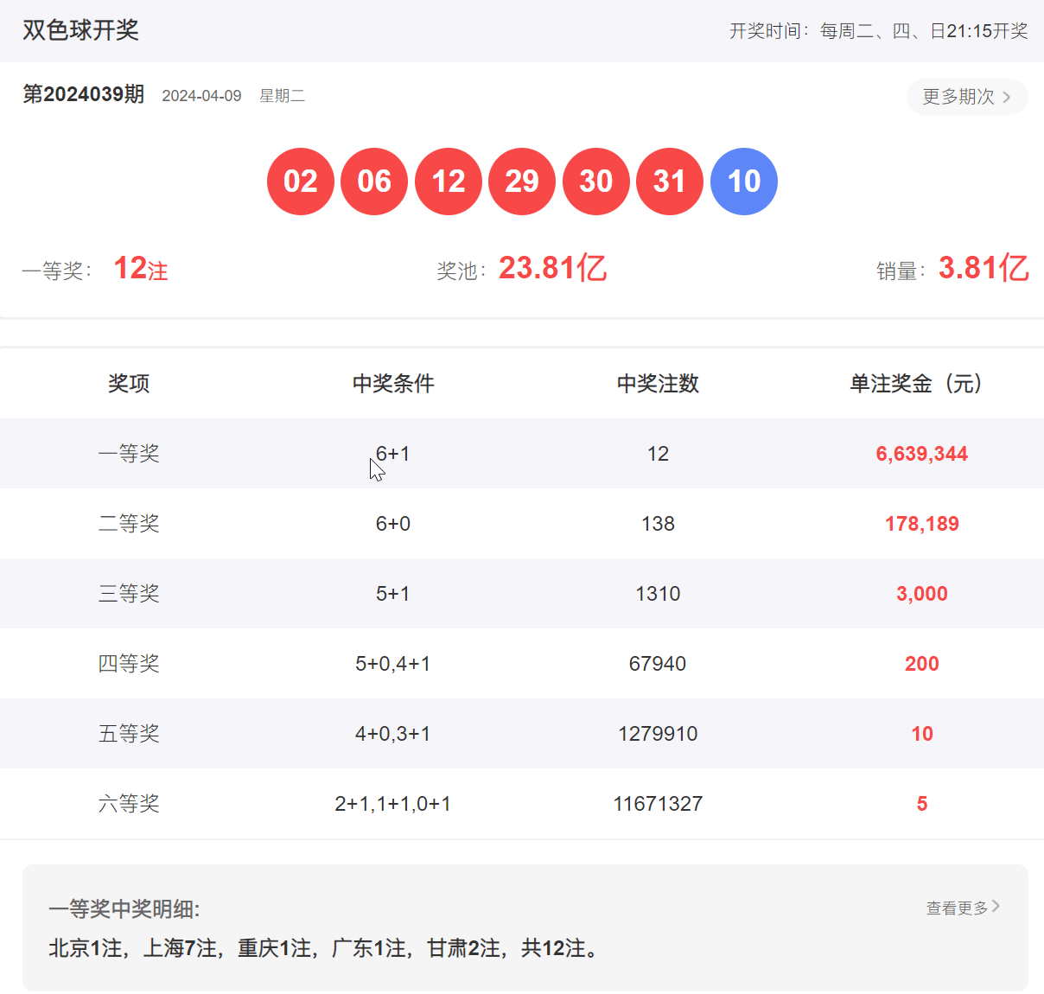Select red ball number 31
The width and height of the screenshot is (1044, 994).
(x=670, y=182)
